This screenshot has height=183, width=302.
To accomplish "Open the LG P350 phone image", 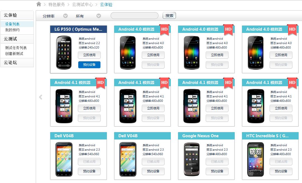I will (x=64, y=52).
